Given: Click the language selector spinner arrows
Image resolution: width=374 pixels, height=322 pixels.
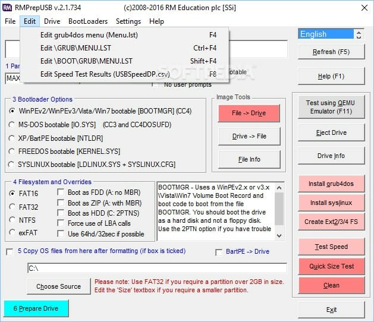Looking at the screenshot, I should click(359, 34).
